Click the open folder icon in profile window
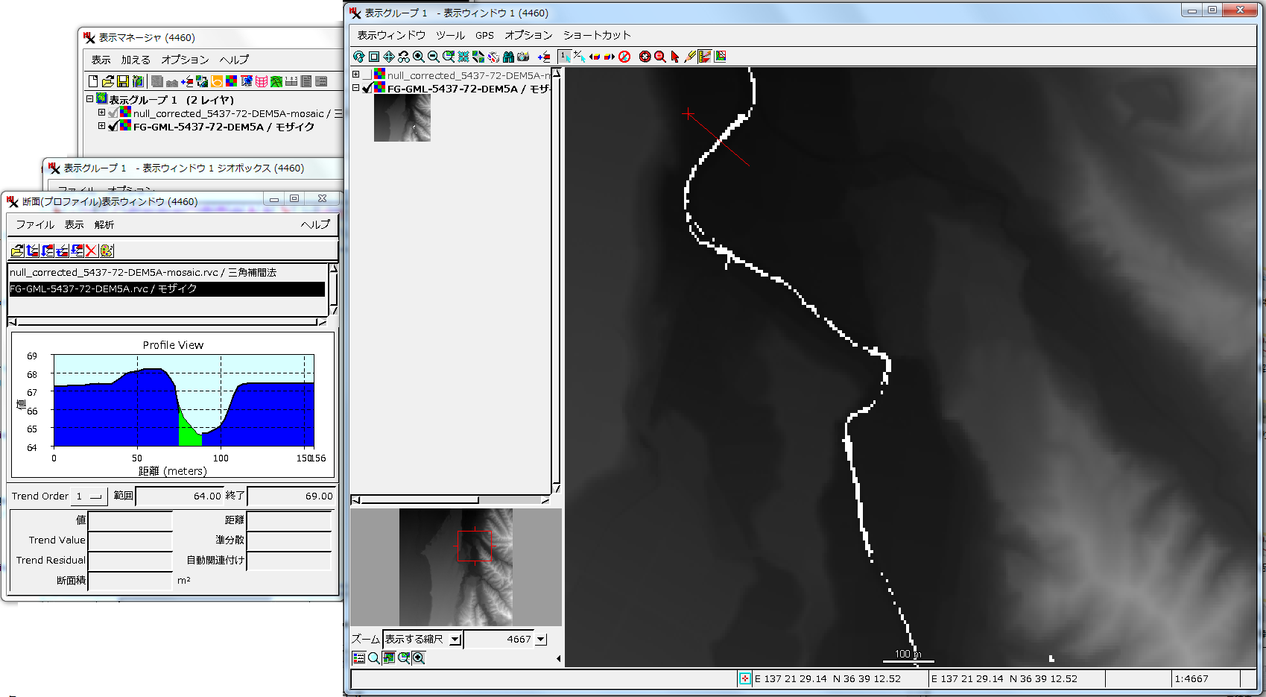 (17, 251)
